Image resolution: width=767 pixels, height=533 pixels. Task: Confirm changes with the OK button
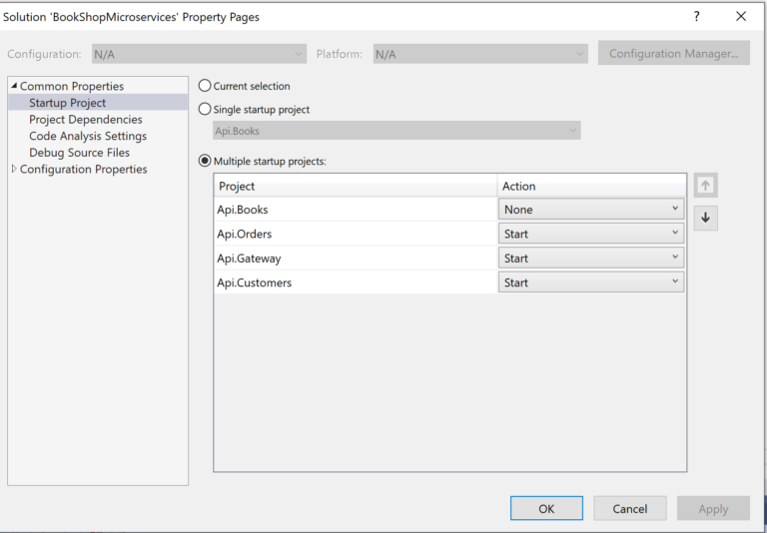pyautogui.click(x=546, y=509)
